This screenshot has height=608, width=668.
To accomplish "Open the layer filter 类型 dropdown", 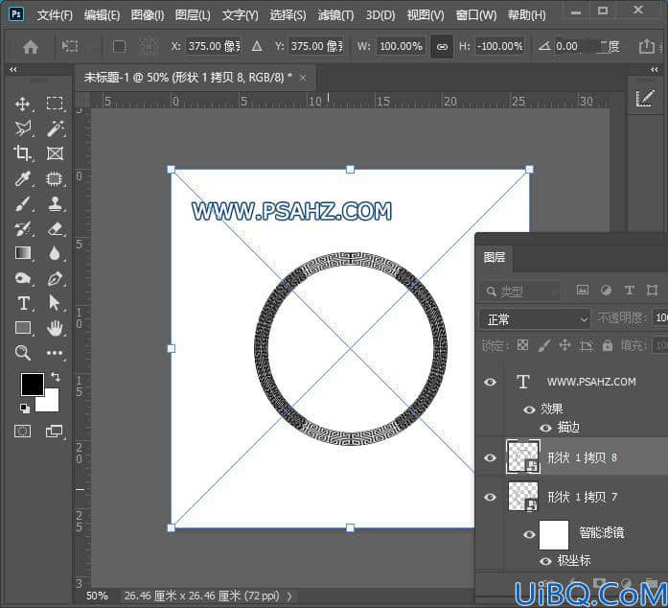I will [x=520, y=292].
